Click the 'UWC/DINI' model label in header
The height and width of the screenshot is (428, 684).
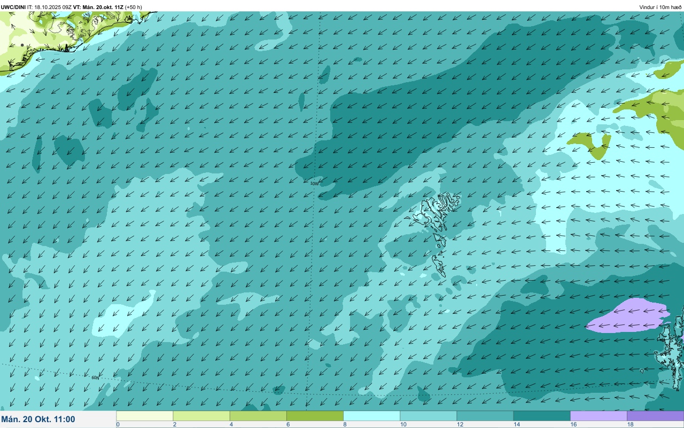[x=13, y=7]
